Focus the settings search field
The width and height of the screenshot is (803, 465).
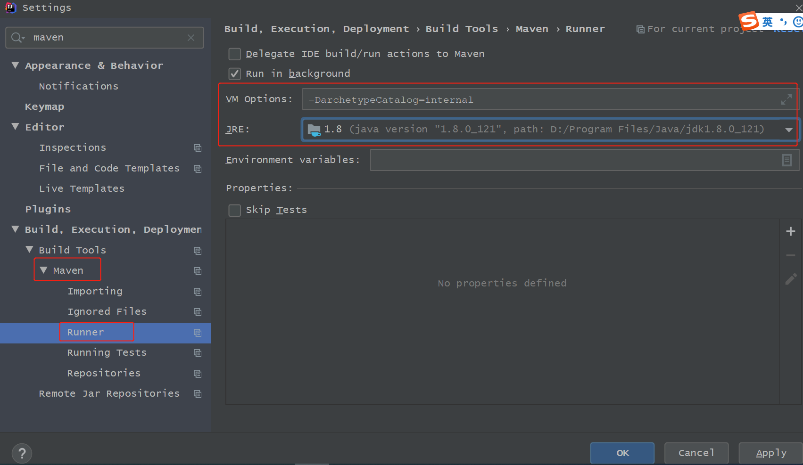(x=105, y=38)
